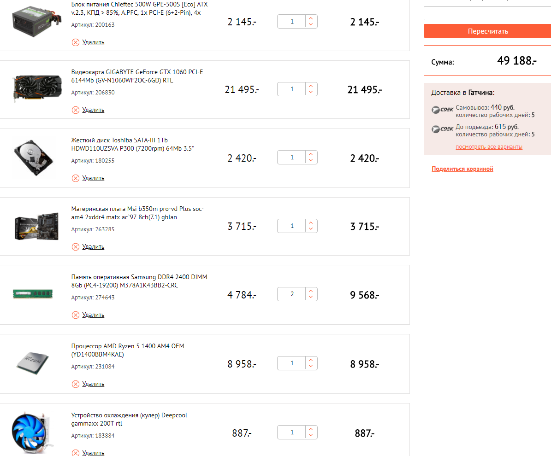Image resolution: width=551 pixels, height=456 pixels.
Task: Remove Samsung DDR4 memory using circle-x icon
Action: [75, 315]
